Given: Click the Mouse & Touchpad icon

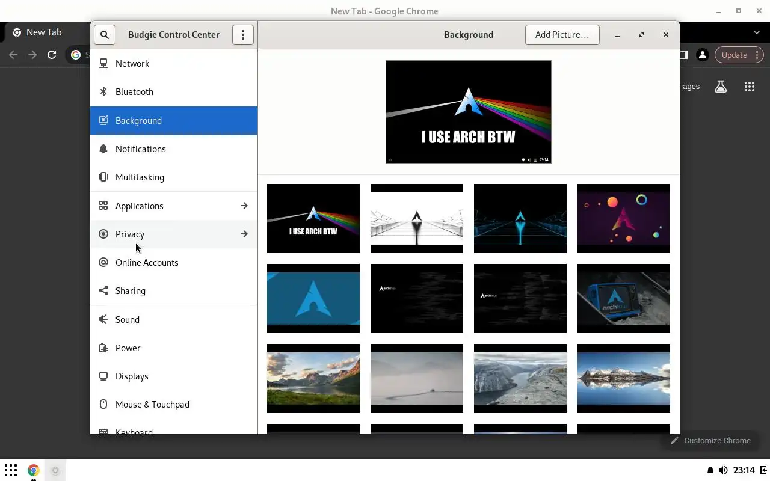Looking at the screenshot, I should point(103,404).
